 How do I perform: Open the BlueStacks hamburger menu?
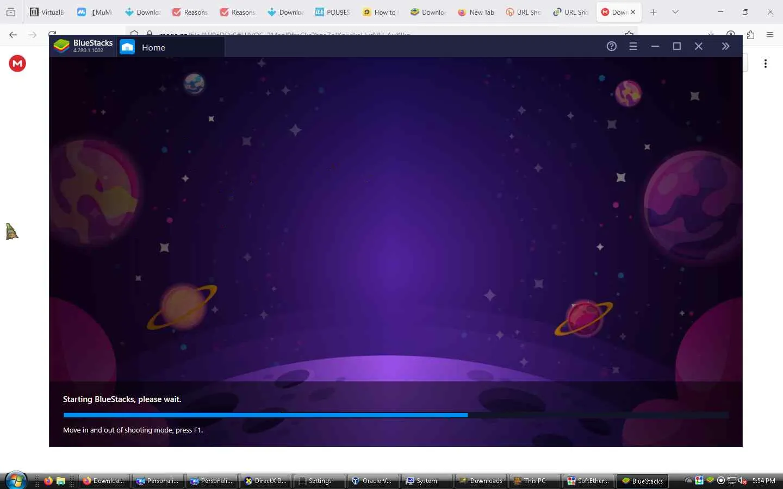633,47
